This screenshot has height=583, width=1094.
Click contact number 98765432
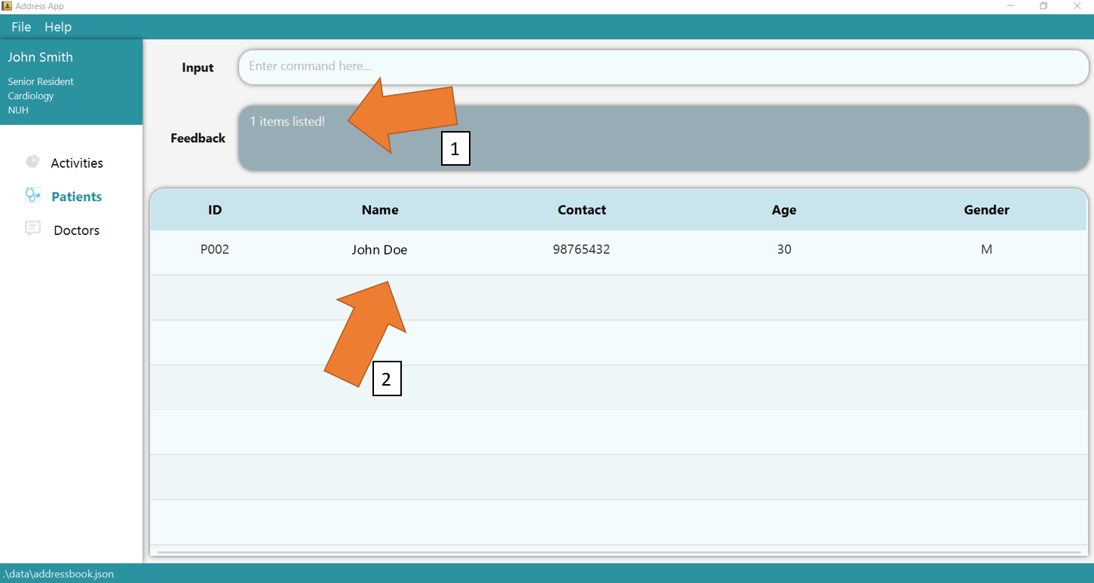pyautogui.click(x=581, y=249)
